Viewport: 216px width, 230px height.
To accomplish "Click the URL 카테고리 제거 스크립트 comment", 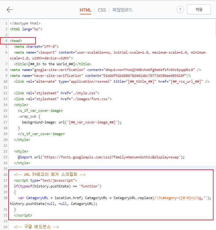I will [x=50, y=175].
